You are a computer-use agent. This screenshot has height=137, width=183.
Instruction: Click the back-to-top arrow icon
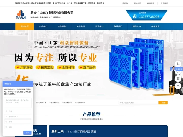tap(178, 86)
